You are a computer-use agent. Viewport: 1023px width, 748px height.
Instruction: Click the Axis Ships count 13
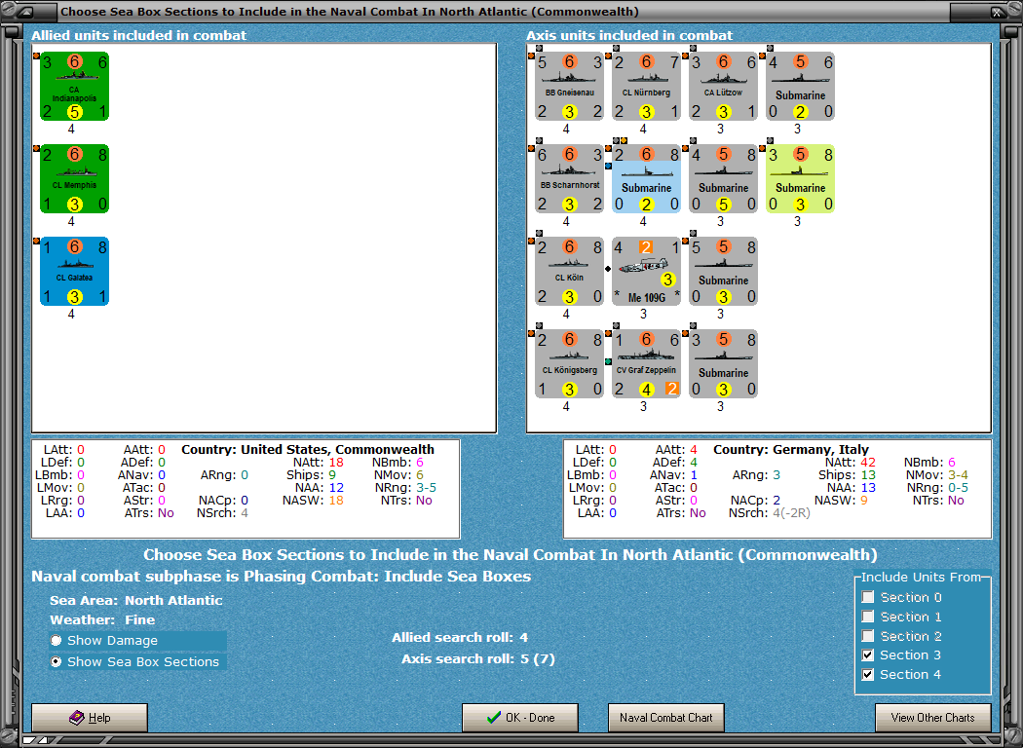[x=868, y=474]
